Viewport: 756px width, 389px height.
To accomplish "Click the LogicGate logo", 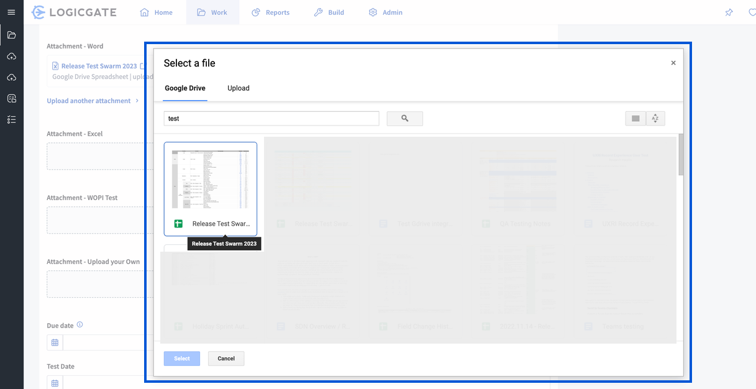I will [74, 12].
